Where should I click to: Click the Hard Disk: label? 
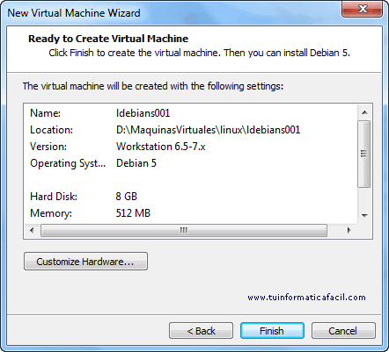coord(54,197)
